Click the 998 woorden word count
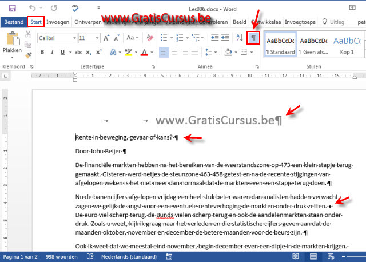The height and width of the screenshot is (262, 366). pyautogui.click(x=62, y=257)
